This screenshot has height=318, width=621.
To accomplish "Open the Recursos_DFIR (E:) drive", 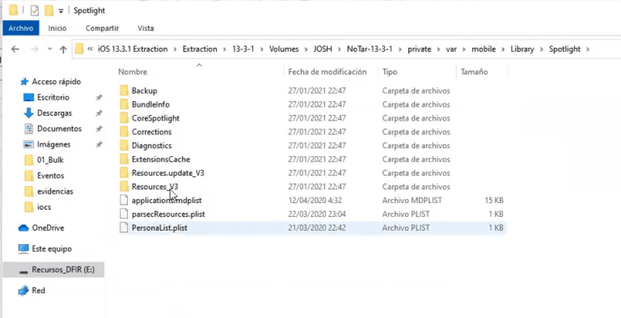I will tap(63, 270).
